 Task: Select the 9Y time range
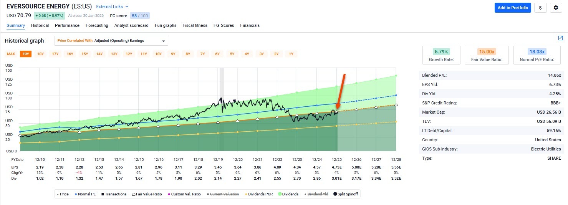pyautogui.click(x=173, y=54)
